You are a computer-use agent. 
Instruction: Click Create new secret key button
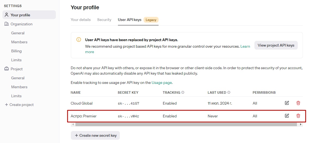click(x=95, y=135)
